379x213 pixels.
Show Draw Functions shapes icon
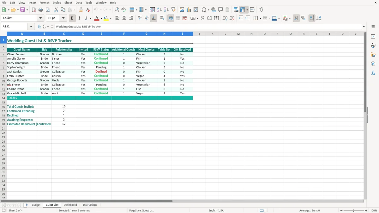tap(261, 10)
